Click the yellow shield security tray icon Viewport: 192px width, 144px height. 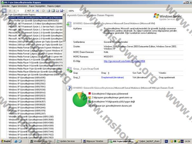click(x=172, y=141)
